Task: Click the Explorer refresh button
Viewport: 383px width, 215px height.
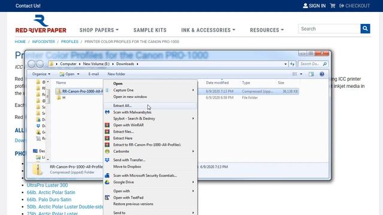Action: pos(293,64)
